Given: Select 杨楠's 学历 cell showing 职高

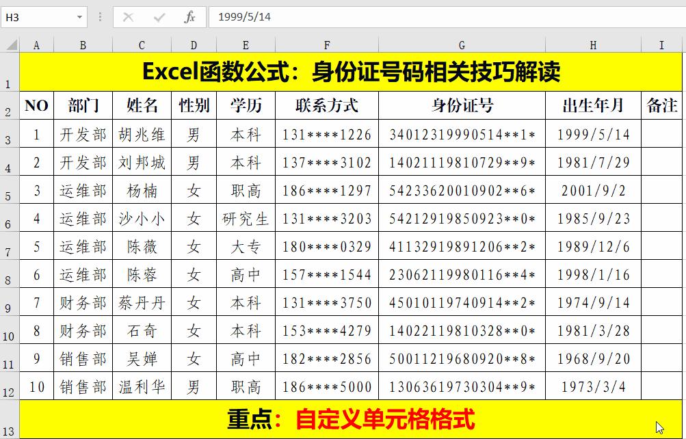Looking at the screenshot, I should click(245, 190).
